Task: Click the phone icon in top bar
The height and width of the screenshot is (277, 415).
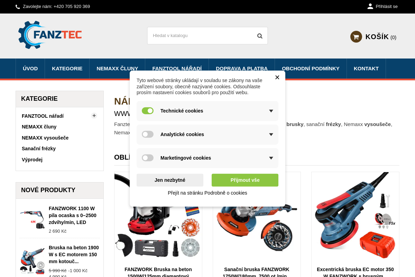Action: pos(18,7)
